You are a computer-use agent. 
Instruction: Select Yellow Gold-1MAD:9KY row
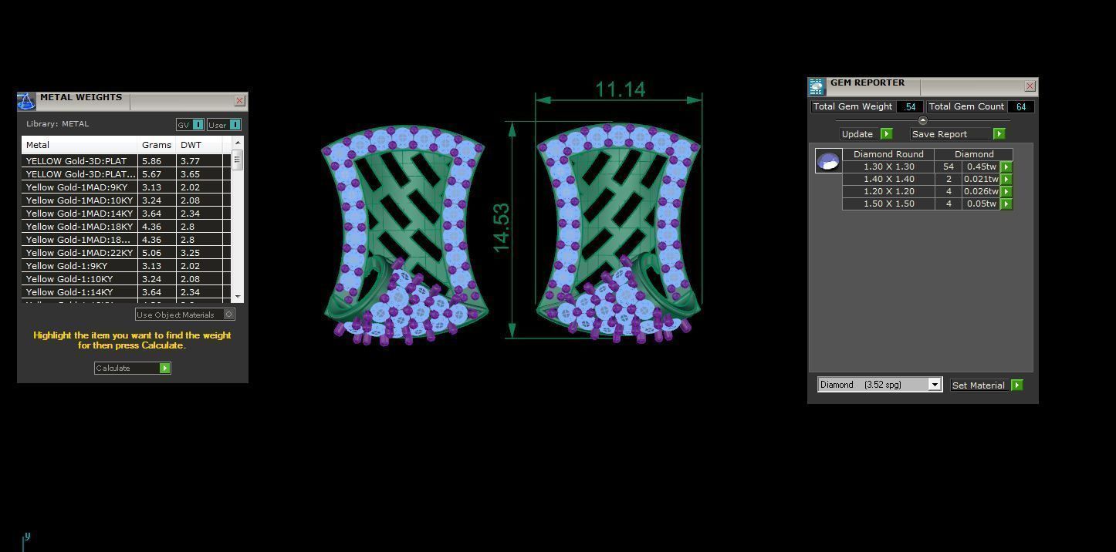[127, 187]
